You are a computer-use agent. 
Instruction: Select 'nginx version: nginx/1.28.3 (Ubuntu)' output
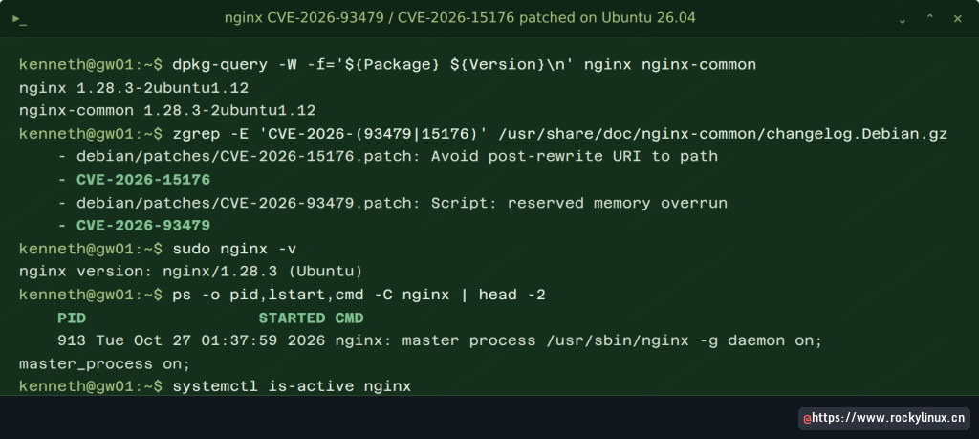tap(191, 272)
